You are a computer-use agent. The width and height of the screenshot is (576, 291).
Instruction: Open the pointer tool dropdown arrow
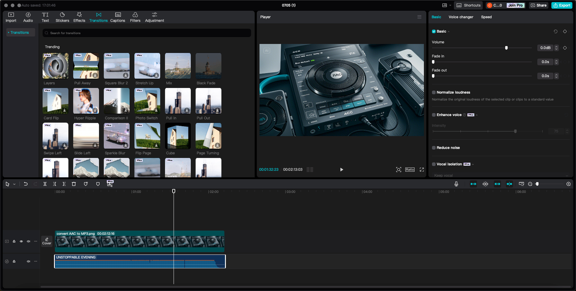pos(14,184)
